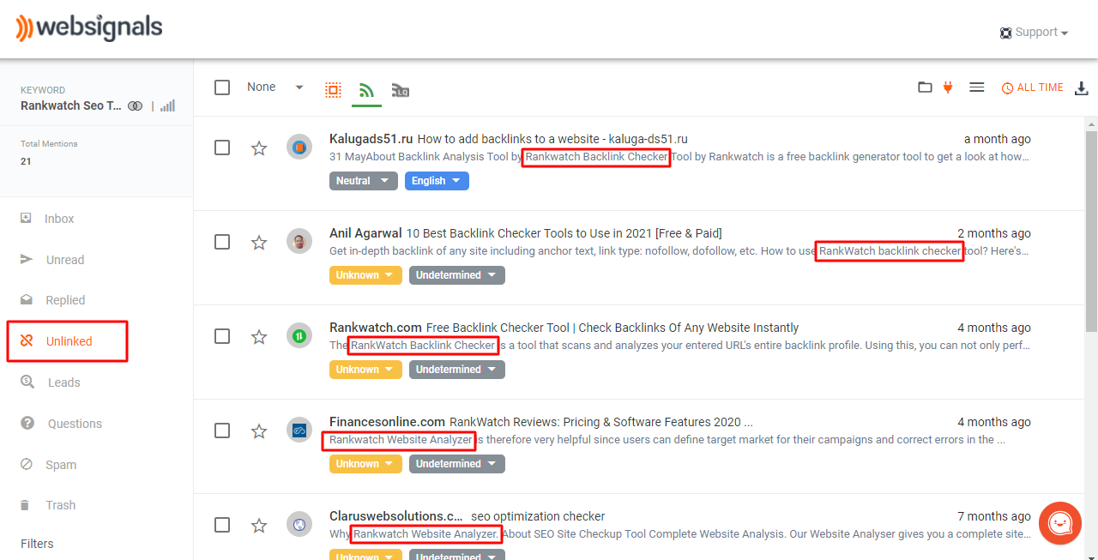
Task: Tick the Rankwatch.com mention checkbox
Action: click(222, 336)
